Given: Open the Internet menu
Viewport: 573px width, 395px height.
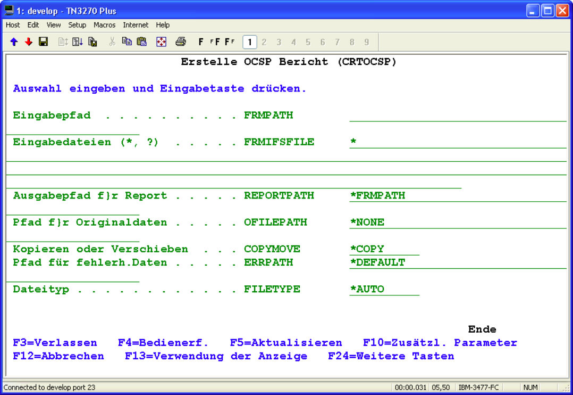Looking at the screenshot, I should coord(136,25).
